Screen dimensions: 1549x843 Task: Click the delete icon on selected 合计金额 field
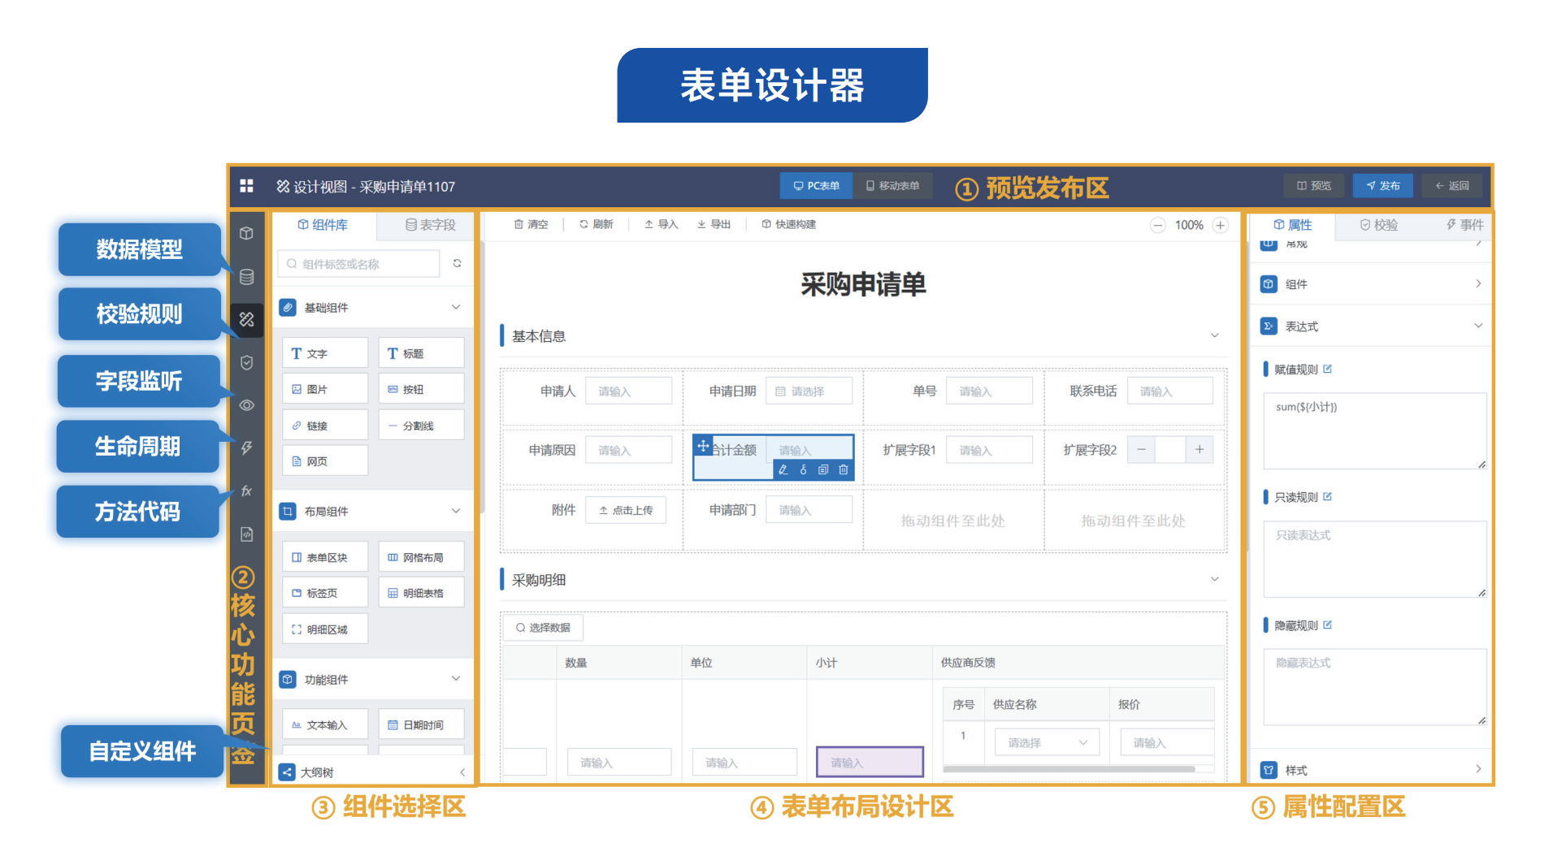click(844, 470)
